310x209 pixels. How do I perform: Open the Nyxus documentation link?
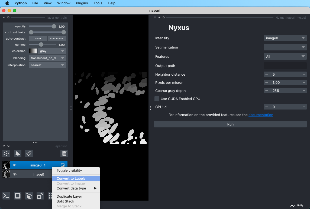coord(261,115)
